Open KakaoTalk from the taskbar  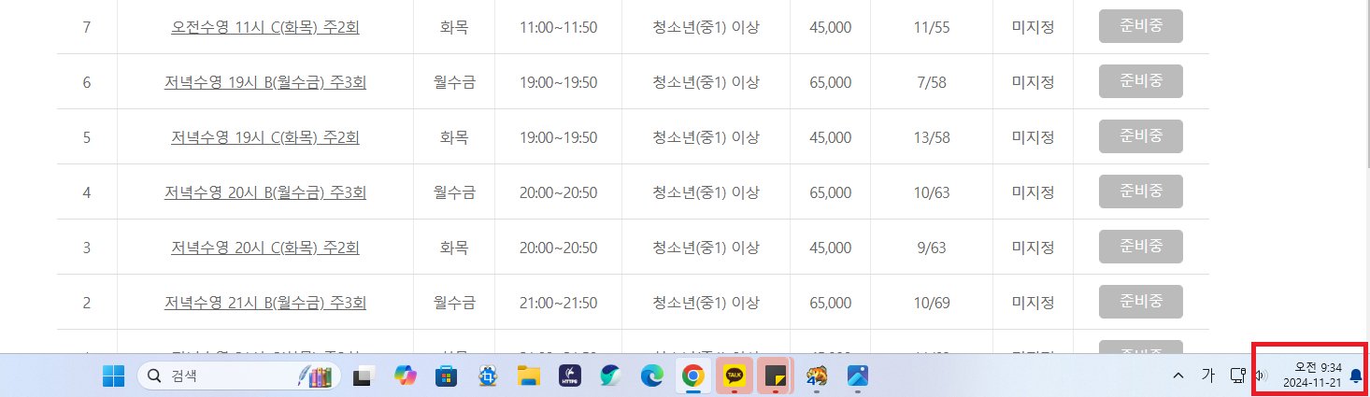[734, 376]
